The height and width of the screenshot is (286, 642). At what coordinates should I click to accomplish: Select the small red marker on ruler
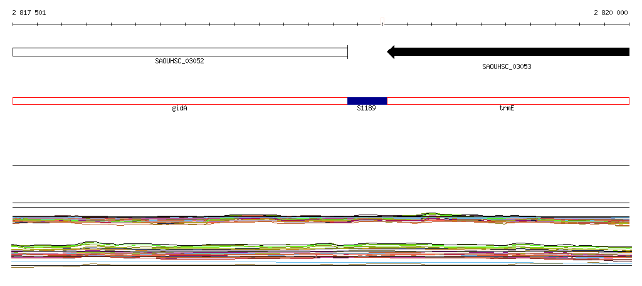pyautogui.click(x=382, y=21)
